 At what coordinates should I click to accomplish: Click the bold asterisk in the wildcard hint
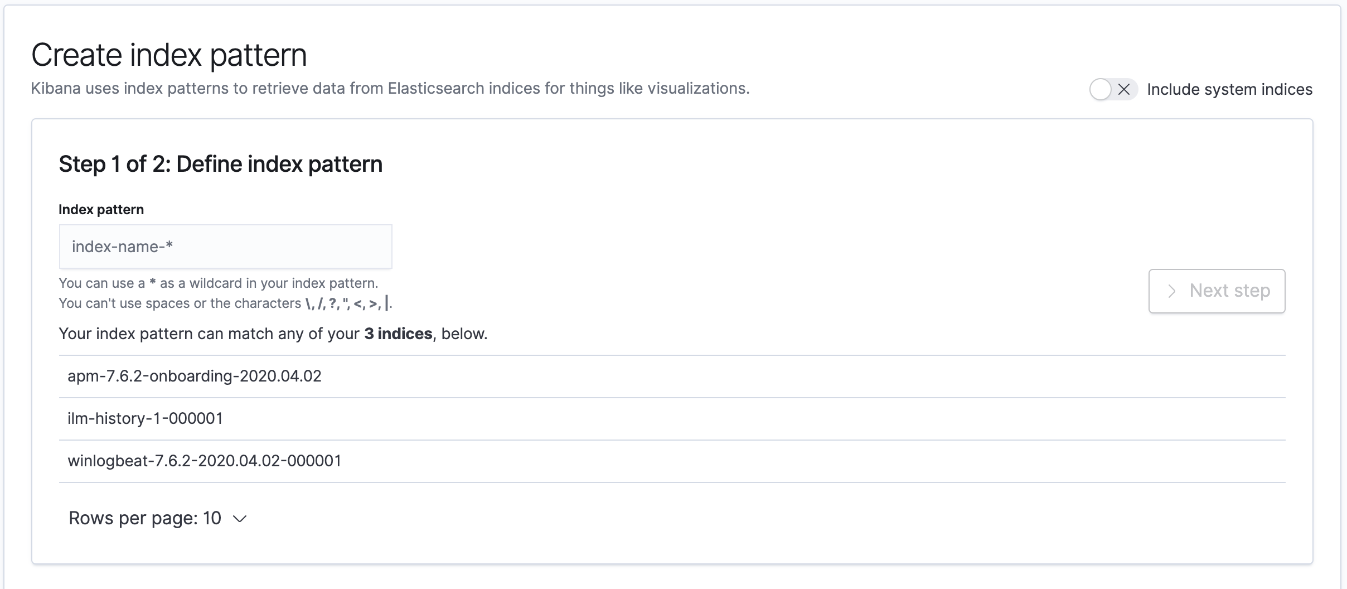coord(152,283)
